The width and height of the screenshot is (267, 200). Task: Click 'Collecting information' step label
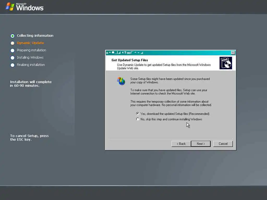point(35,35)
